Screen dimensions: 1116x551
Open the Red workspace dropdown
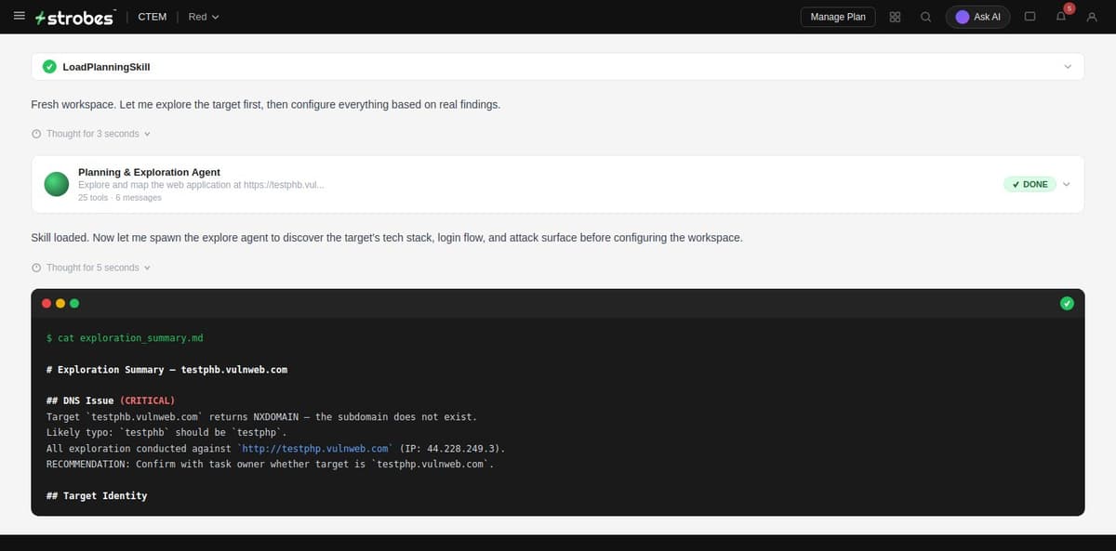204,17
